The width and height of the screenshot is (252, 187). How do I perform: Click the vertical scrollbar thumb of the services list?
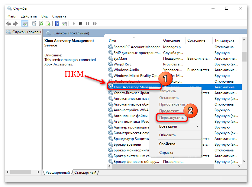tap(244, 56)
